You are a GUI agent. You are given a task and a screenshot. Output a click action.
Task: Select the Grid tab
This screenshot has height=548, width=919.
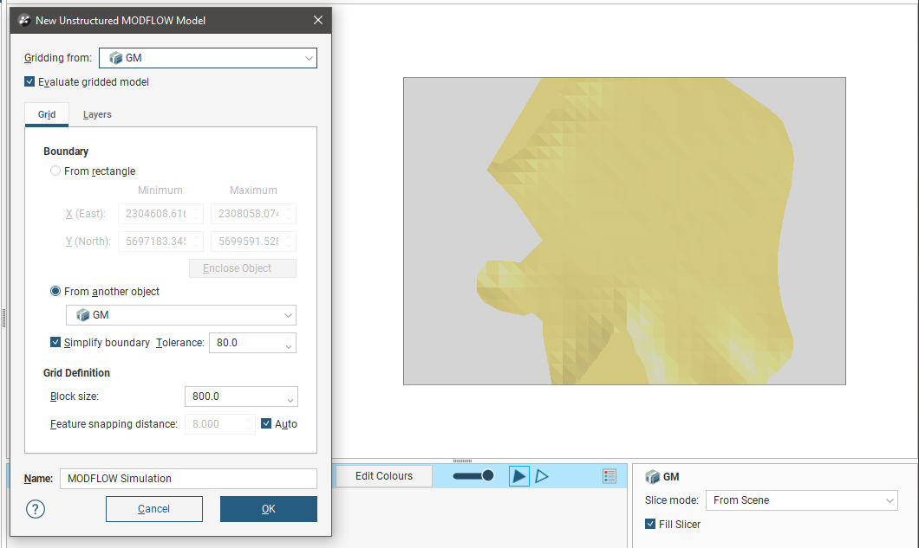click(x=47, y=114)
